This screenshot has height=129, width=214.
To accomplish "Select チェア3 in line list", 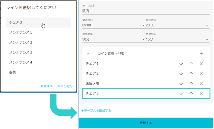I will pyautogui.click(x=38, y=23).
